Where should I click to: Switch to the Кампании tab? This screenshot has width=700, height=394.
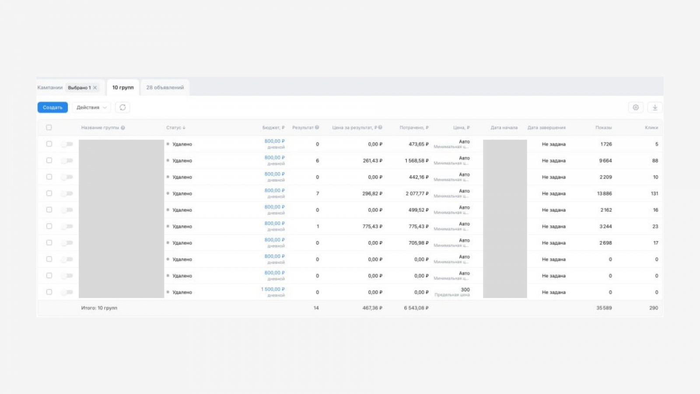click(50, 88)
